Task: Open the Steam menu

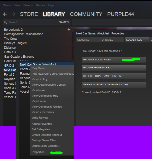Action: (x=7, y=5)
